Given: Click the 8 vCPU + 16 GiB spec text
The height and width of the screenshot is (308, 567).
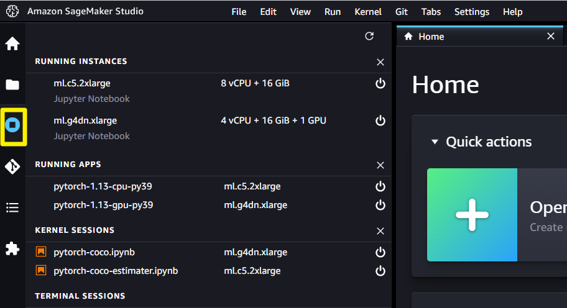Looking at the screenshot, I should [256, 83].
